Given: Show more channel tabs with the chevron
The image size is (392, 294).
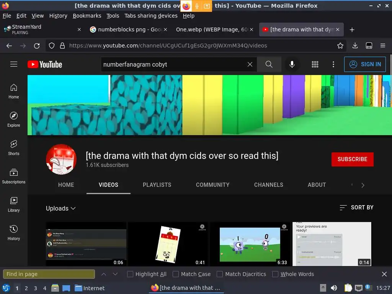Looking at the screenshot, I should tap(363, 185).
